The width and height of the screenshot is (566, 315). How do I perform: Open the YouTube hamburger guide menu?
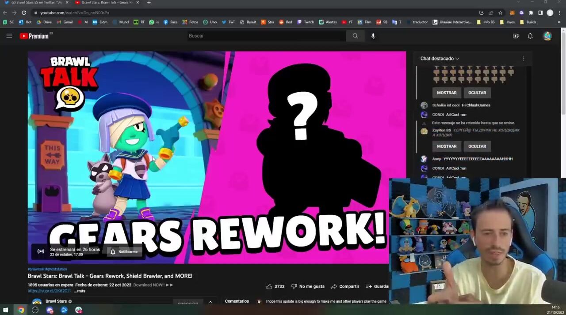click(9, 36)
